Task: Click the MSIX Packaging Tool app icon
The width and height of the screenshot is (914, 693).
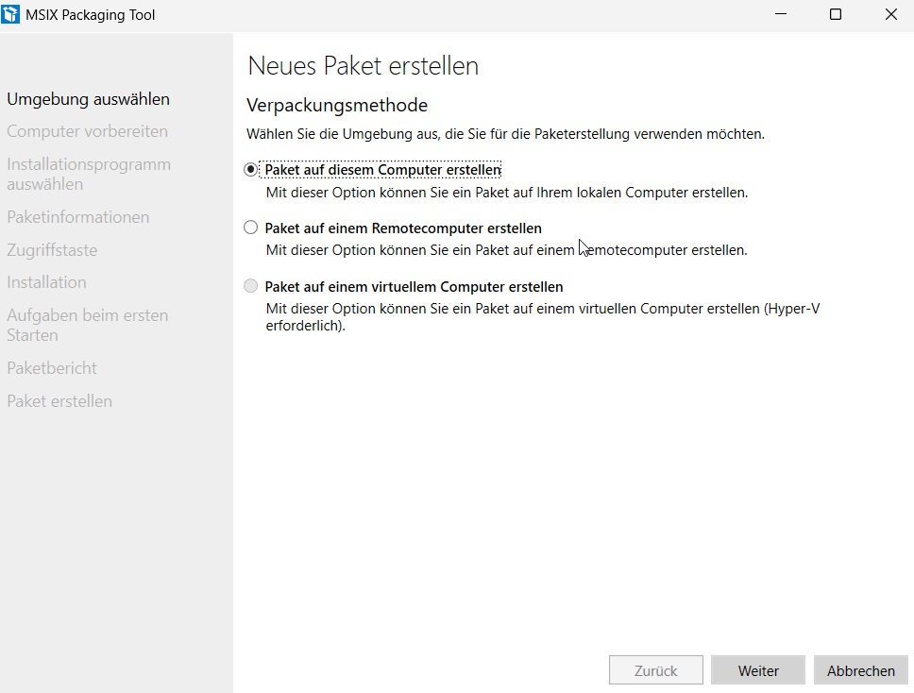Action: point(11,14)
